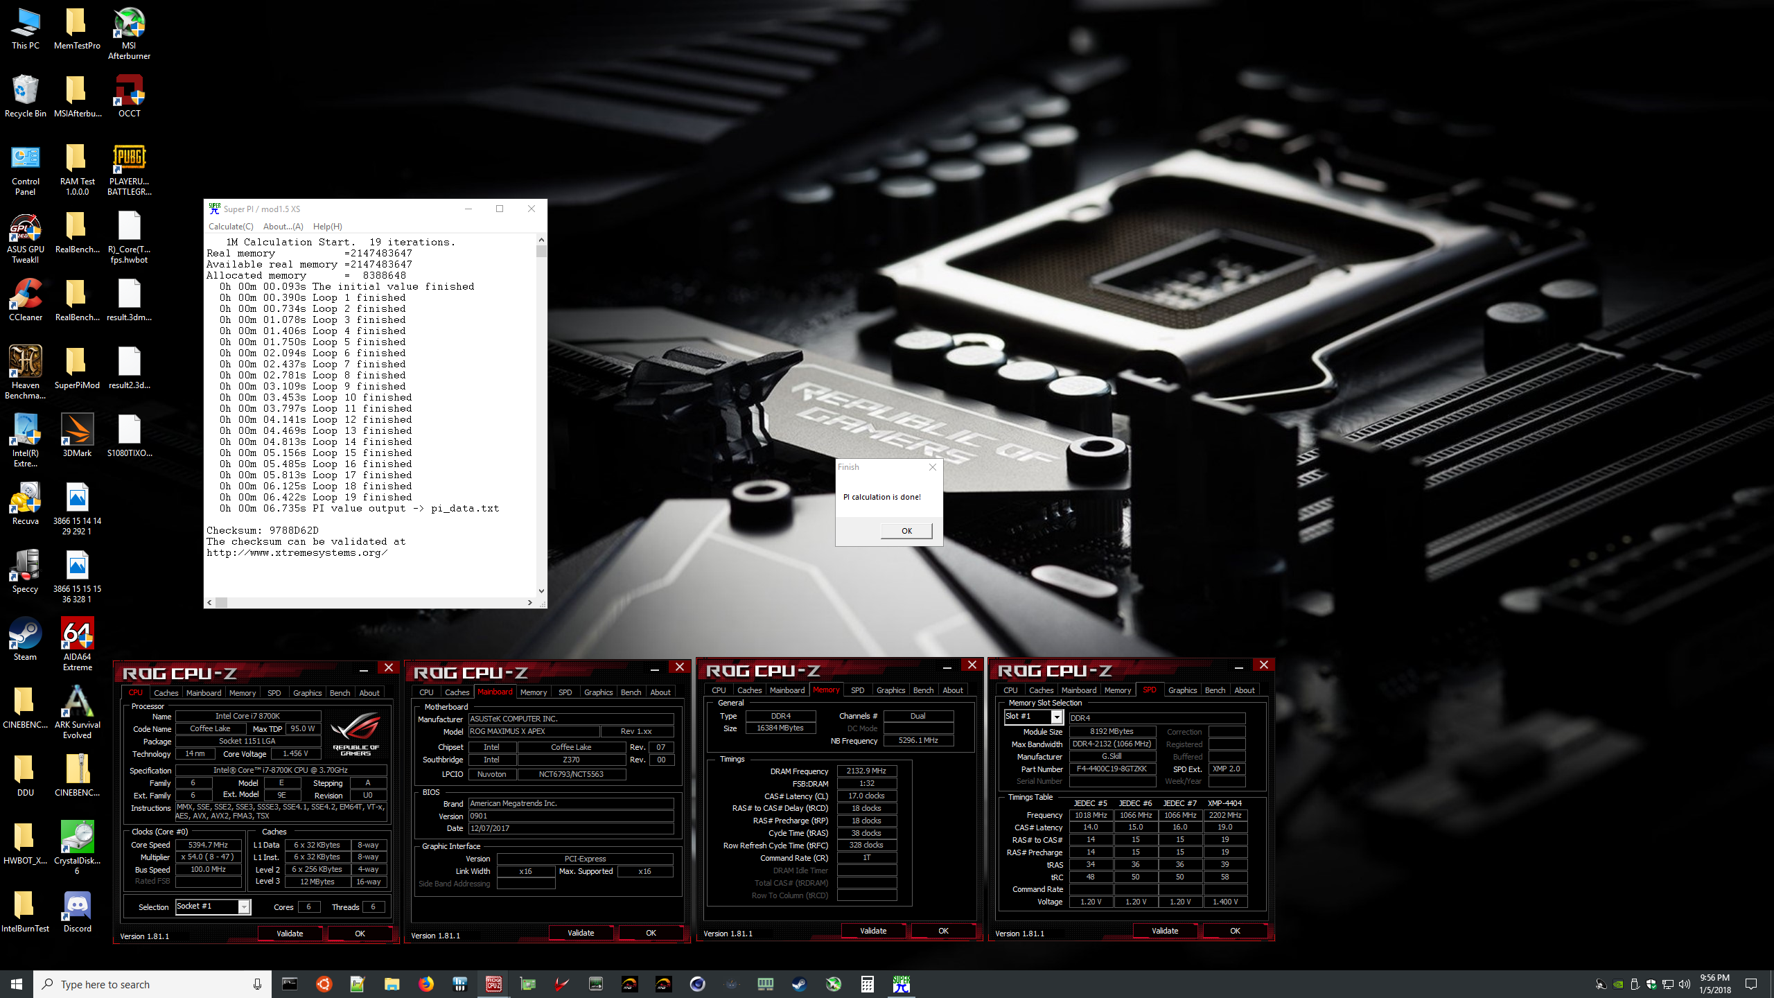Switch to Bench tab in Memory CPU-Z window
1774x998 pixels.
[923, 690]
